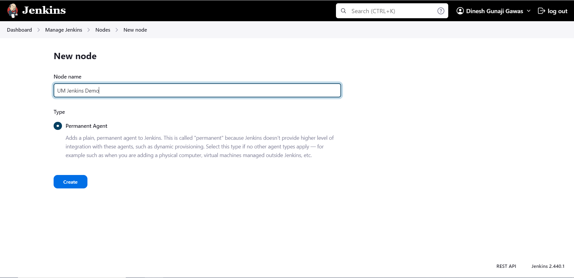Click the Jenkins 2.440.1 version link
This screenshot has width=574, height=278.
(548, 266)
